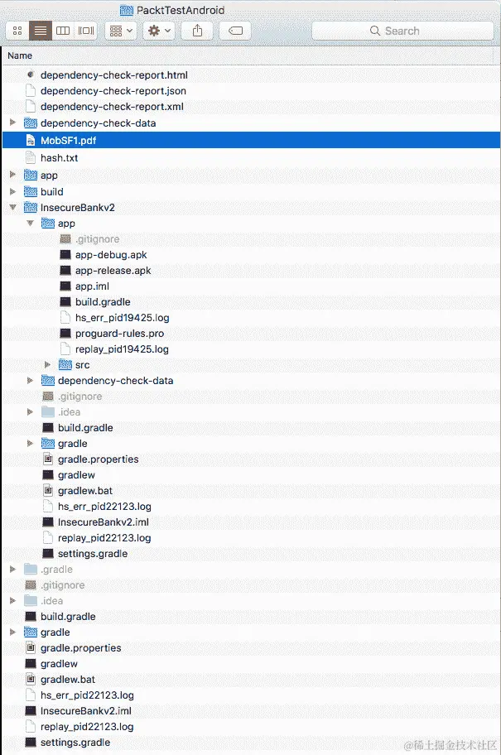Click the proguard-rules.pro file icon
Image resolution: width=501 pixels, height=755 pixels.
65,333
